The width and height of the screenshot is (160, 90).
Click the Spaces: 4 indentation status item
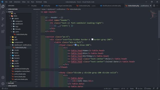coord(116,88)
